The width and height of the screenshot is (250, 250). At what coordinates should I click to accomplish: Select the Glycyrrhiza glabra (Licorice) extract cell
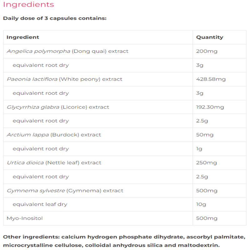[58, 107]
